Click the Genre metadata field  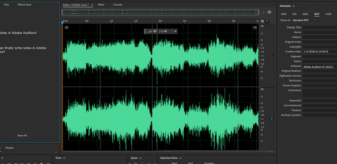tap(320, 61)
